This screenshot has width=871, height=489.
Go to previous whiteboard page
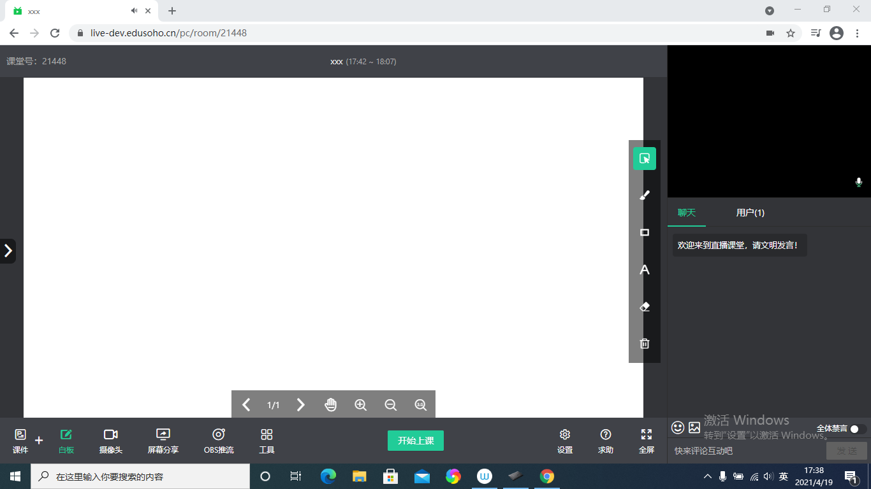pos(246,404)
